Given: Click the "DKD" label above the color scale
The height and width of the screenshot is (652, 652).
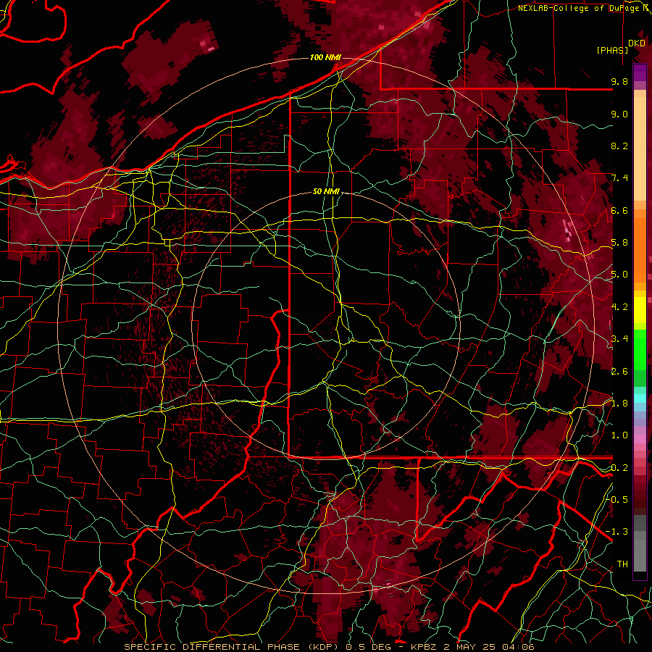Looking at the screenshot, I should click(636, 43).
